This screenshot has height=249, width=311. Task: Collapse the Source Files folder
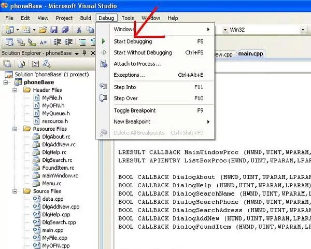[x=15, y=191]
